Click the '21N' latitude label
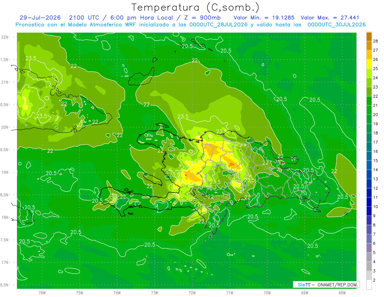This screenshot has width=384, height=297. coord(5,82)
